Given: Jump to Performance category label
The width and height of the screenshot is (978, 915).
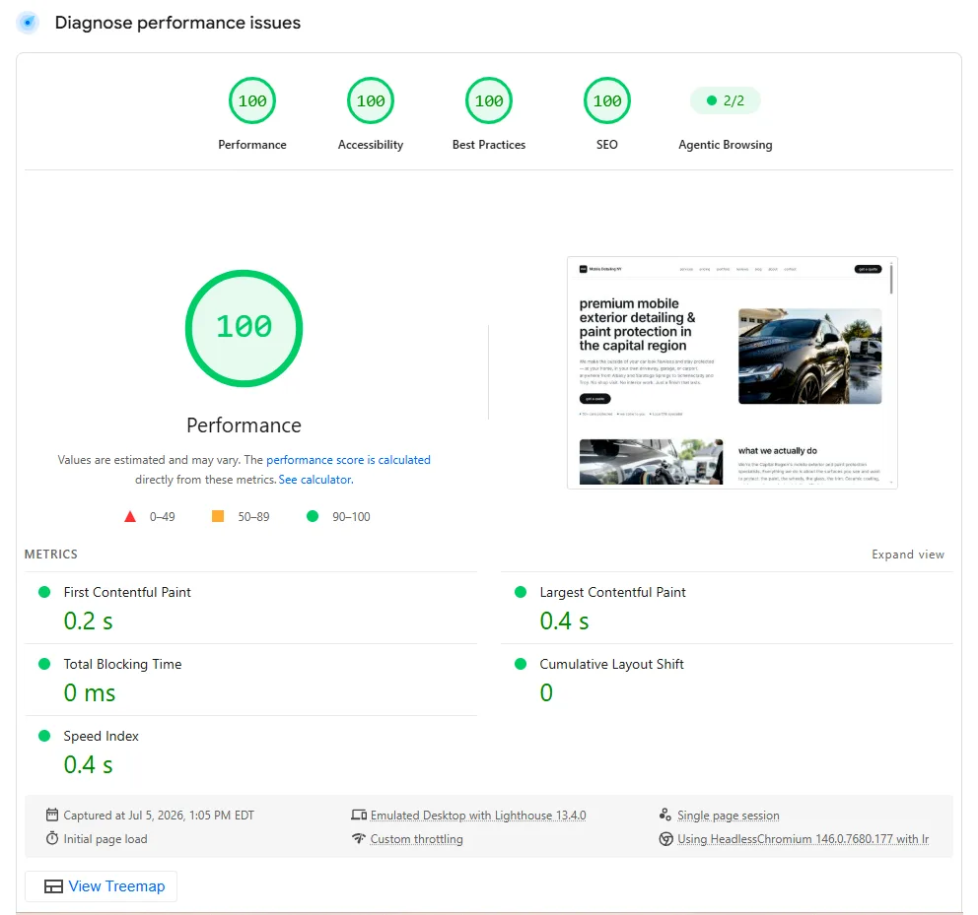Looking at the screenshot, I should click(252, 145).
